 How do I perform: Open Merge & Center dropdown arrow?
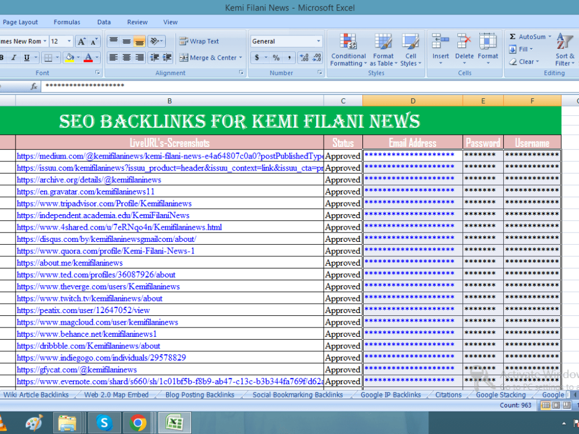240,57
